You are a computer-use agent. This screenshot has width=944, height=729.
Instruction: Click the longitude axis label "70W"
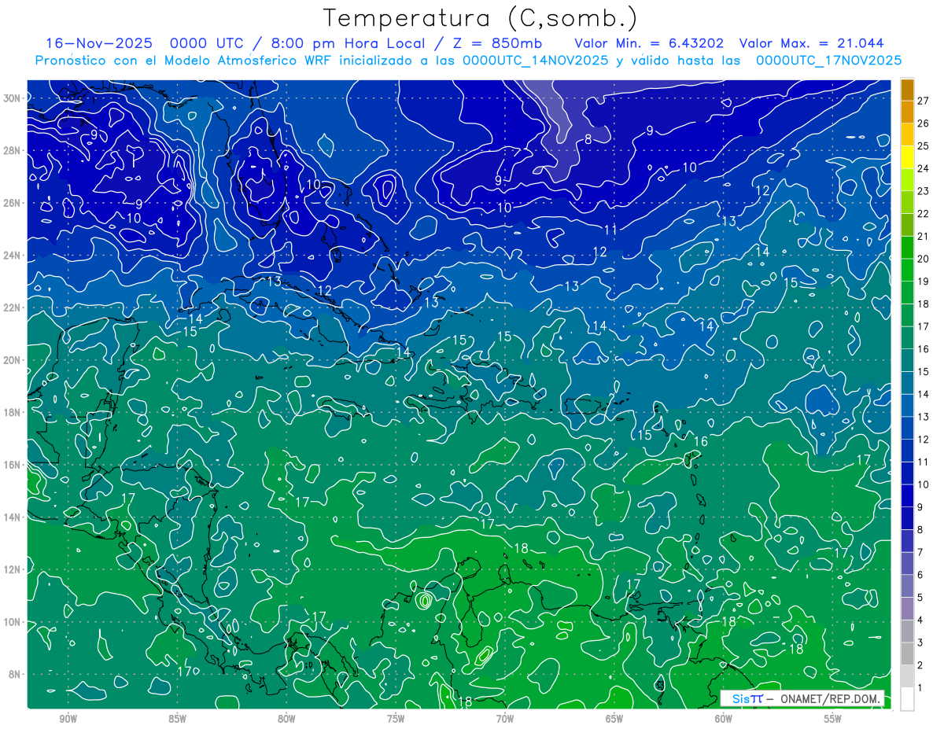coord(505,719)
